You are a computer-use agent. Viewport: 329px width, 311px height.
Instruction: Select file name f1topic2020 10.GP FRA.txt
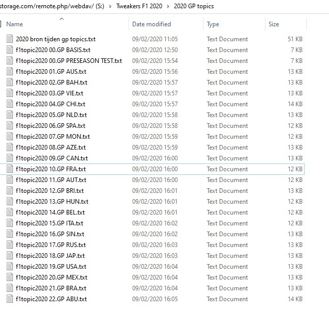pos(51,169)
